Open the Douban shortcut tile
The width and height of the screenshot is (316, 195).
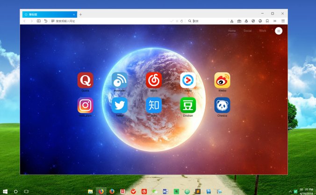coord(188,105)
